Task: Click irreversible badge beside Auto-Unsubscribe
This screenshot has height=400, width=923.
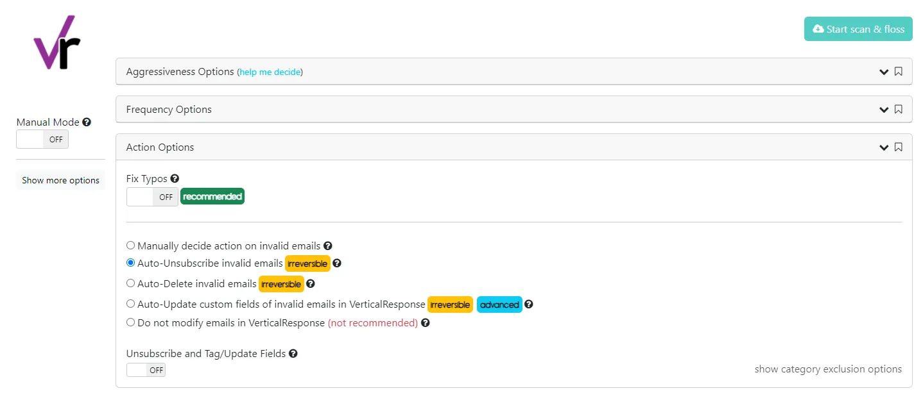Action: 307,263
